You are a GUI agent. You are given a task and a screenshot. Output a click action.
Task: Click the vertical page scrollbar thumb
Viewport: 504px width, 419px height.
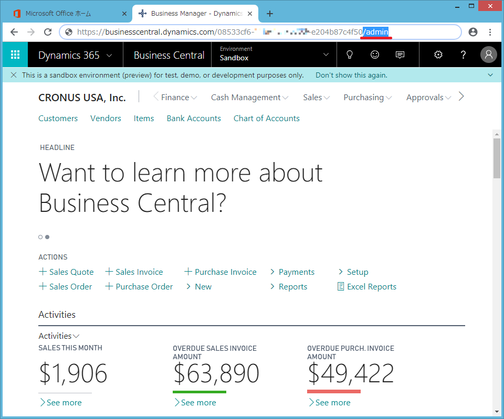(x=497, y=158)
